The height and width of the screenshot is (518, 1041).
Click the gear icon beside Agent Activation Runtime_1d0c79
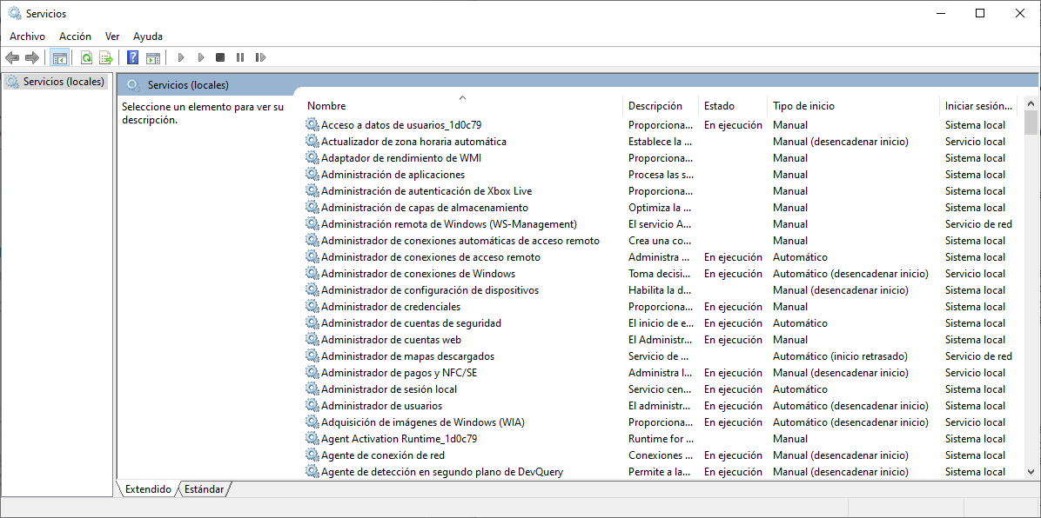click(x=312, y=438)
